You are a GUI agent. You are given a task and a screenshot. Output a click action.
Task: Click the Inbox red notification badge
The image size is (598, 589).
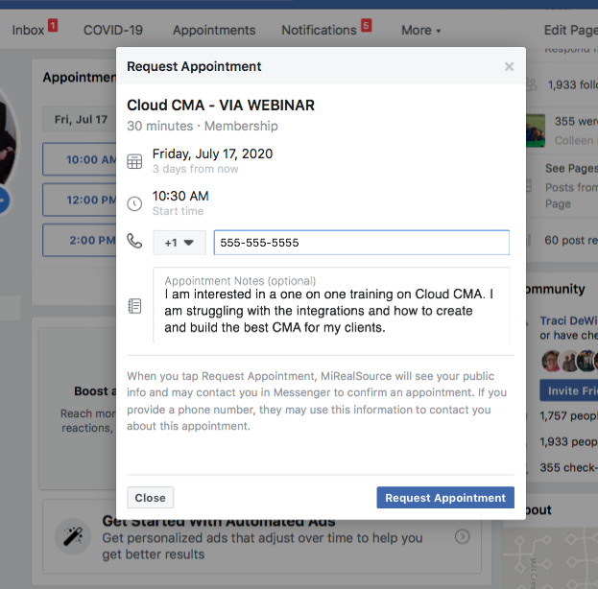(53, 26)
